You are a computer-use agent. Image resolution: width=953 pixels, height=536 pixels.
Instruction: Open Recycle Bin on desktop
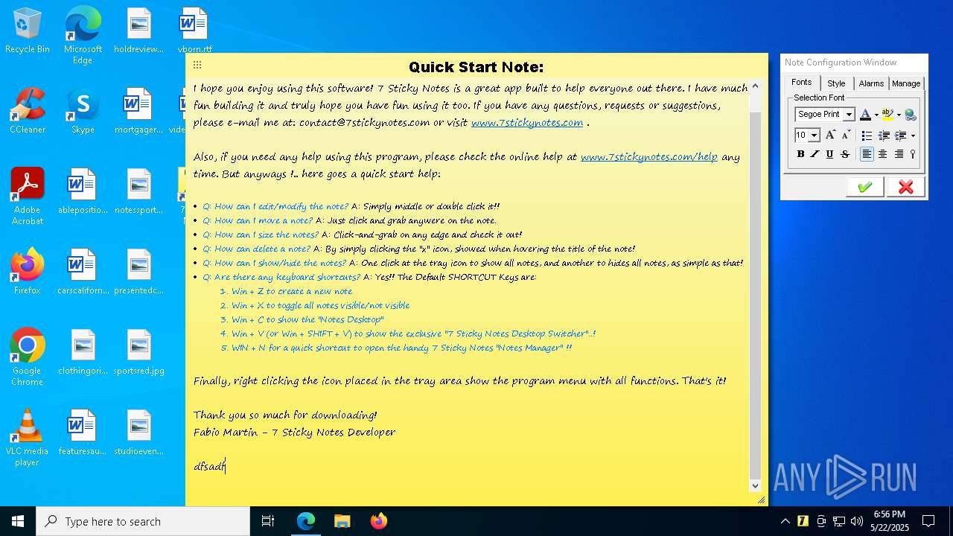point(28,31)
